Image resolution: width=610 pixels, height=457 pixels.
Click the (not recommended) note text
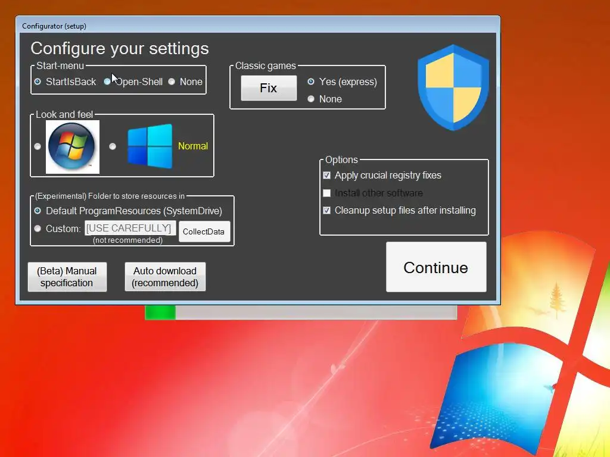click(x=127, y=240)
